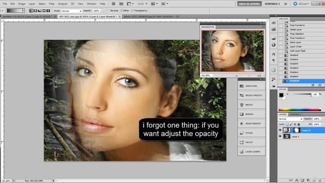
Task: Open the Window menu
Action: (91, 4)
